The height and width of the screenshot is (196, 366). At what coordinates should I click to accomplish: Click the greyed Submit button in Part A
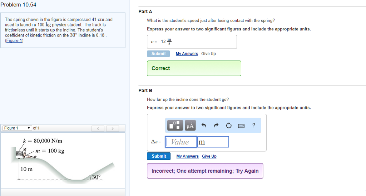click(x=158, y=54)
